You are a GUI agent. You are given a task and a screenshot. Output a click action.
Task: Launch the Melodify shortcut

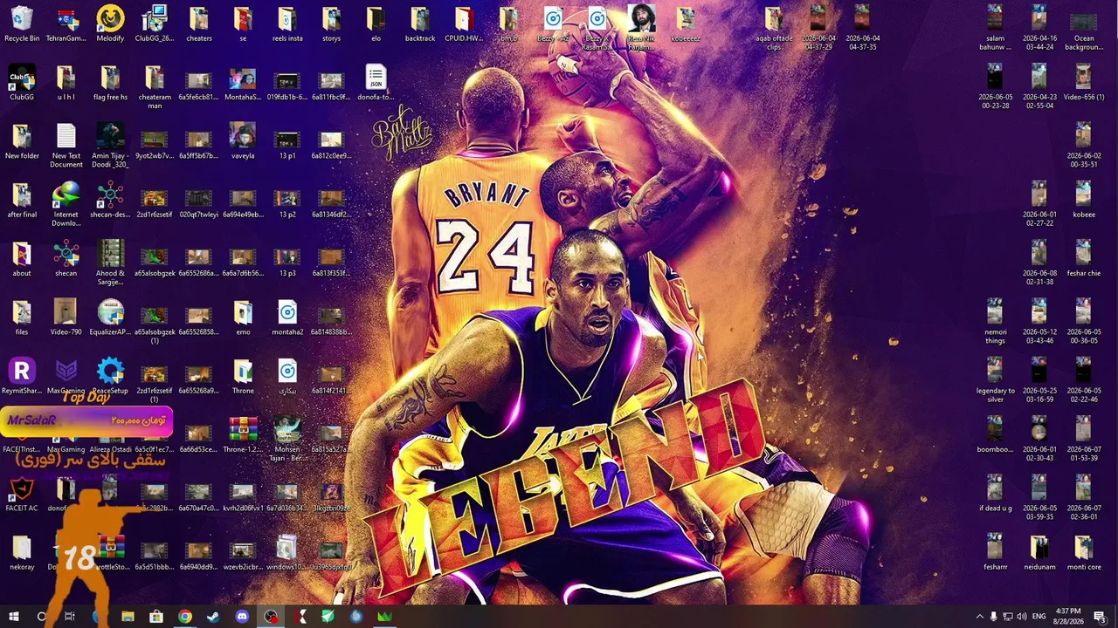tap(110, 24)
